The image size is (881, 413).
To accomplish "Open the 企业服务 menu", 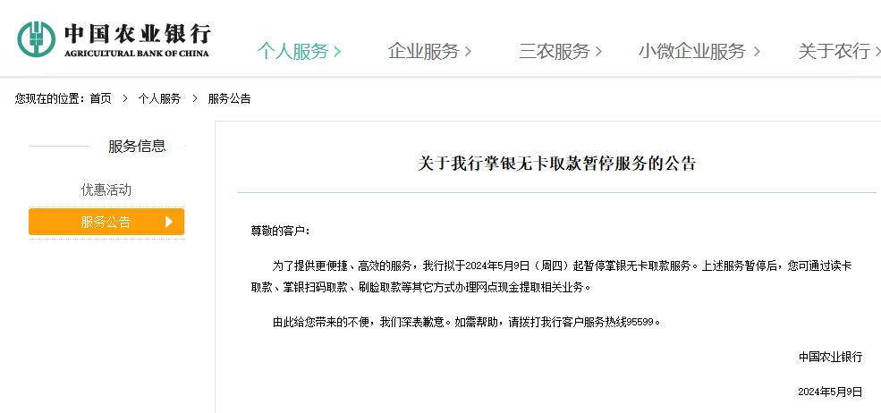I will 430,52.
